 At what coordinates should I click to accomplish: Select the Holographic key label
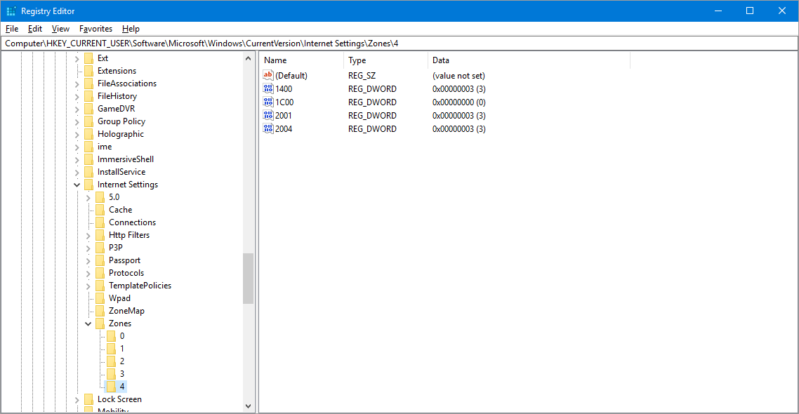[x=121, y=134]
